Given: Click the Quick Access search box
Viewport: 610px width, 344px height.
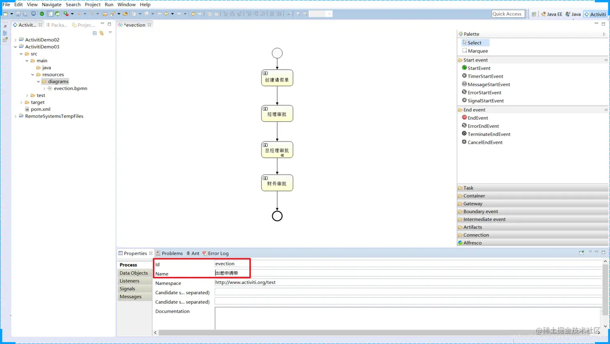Looking at the screenshot, I should tap(508, 14).
